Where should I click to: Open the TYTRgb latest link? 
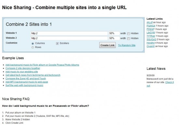(151, 36)
